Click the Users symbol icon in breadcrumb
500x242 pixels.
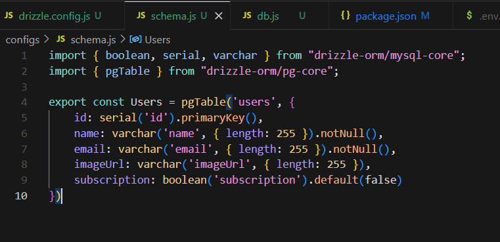click(x=135, y=39)
